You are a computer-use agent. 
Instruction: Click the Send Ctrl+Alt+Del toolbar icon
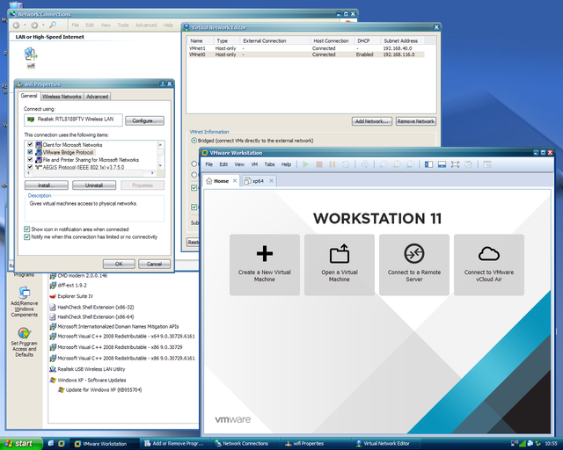[364, 164]
